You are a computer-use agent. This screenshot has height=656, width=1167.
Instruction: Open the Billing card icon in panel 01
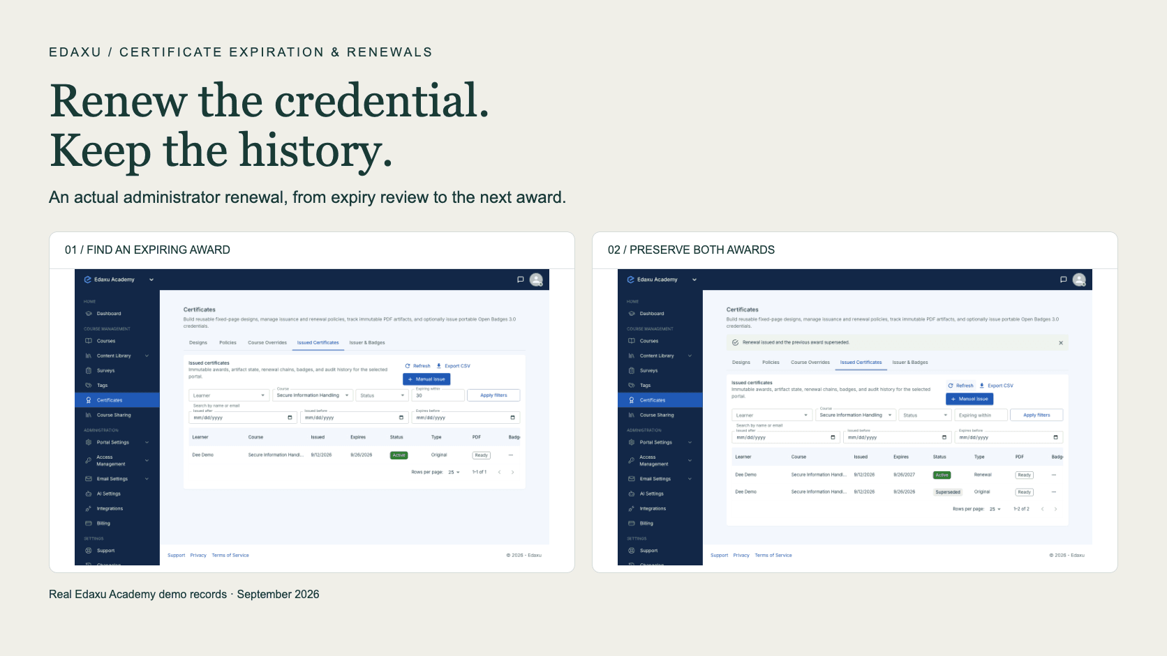click(89, 524)
